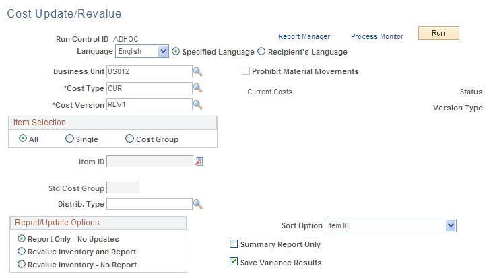This screenshot has width=493, height=278.
Task: Open Cost Version lookup magnifier
Action: (x=198, y=105)
